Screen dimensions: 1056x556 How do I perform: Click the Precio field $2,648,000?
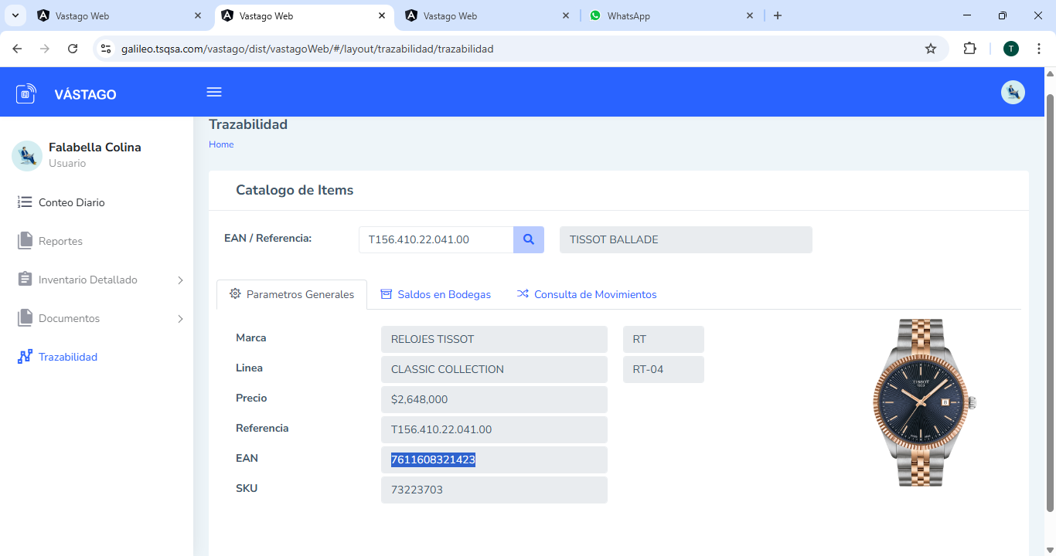pyautogui.click(x=494, y=399)
